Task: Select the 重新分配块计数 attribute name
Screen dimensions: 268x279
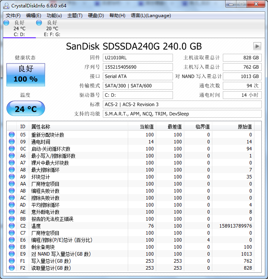Action: [x=48, y=135]
